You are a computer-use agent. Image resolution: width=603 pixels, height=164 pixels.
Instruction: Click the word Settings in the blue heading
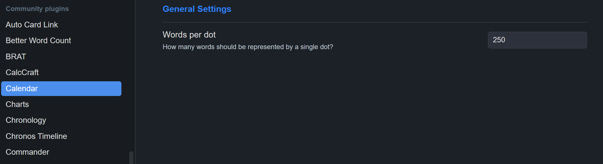click(214, 9)
